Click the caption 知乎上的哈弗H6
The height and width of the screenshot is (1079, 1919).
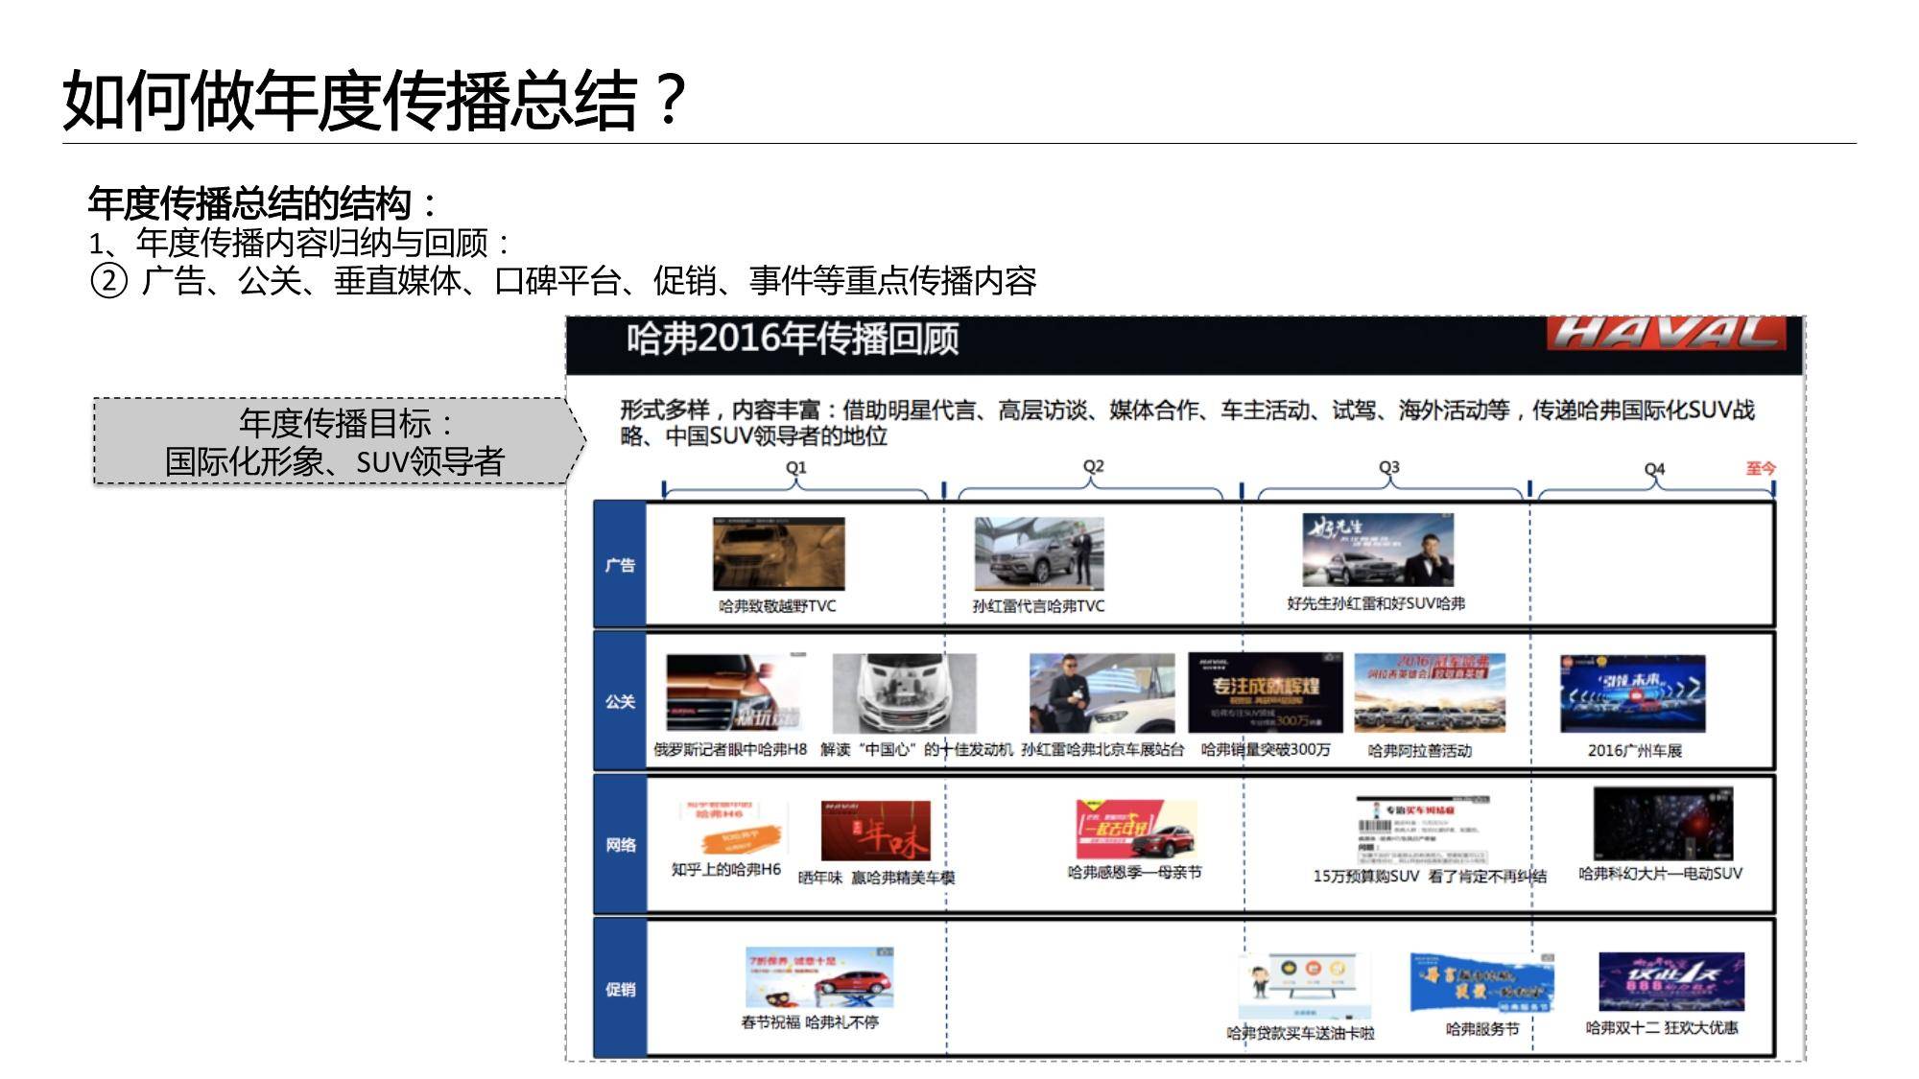[725, 869]
